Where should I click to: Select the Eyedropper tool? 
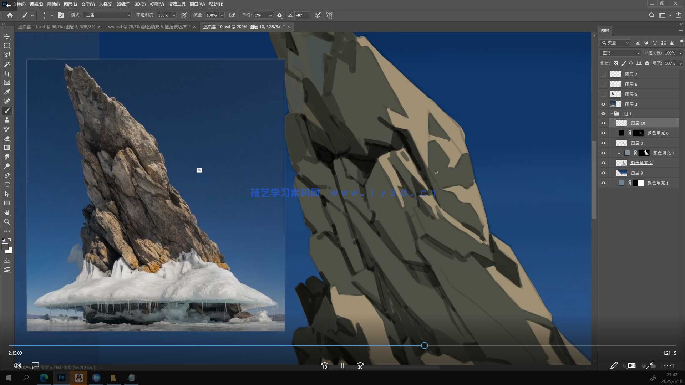[x=7, y=92]
